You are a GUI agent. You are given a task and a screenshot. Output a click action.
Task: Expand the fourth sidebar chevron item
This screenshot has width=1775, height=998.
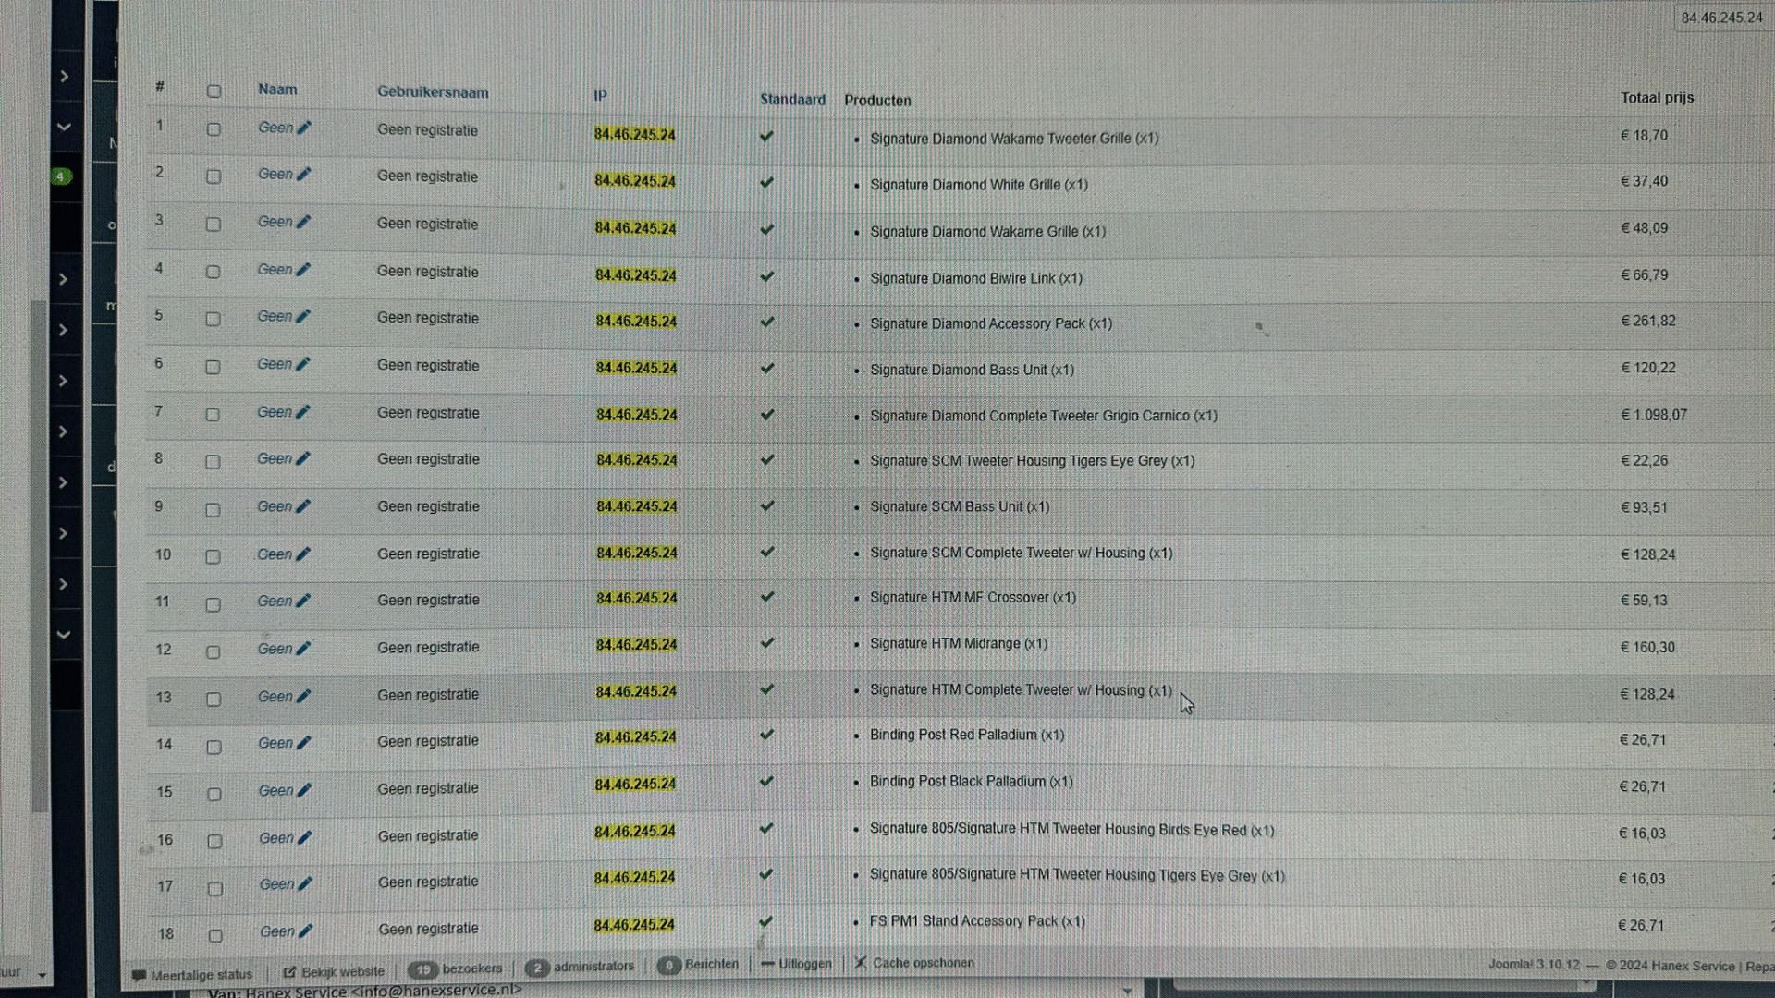(64, 330)
